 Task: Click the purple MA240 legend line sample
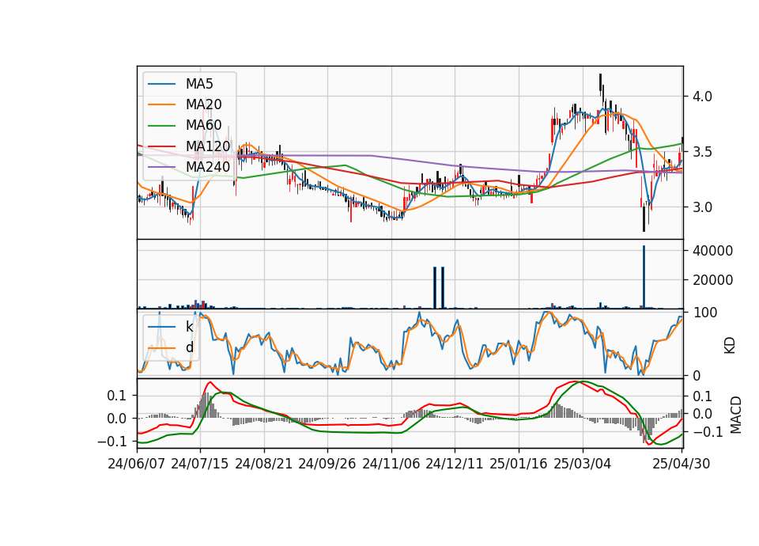click(161, 168)
